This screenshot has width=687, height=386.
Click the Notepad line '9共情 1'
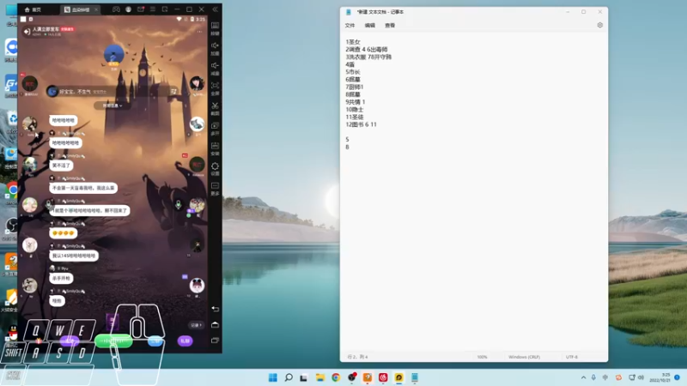(x=356, y=102)
